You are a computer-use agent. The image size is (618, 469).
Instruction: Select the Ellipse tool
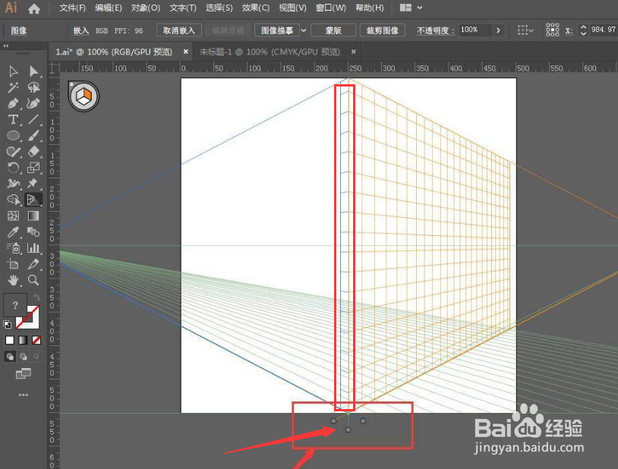pyautogui.click(x=13, y=136)
